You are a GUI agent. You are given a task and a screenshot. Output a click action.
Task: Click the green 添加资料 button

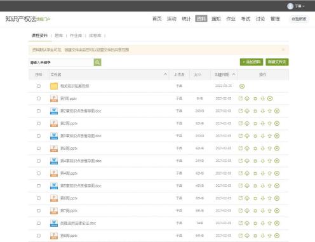pyautogui.click(x=251, y=62)
